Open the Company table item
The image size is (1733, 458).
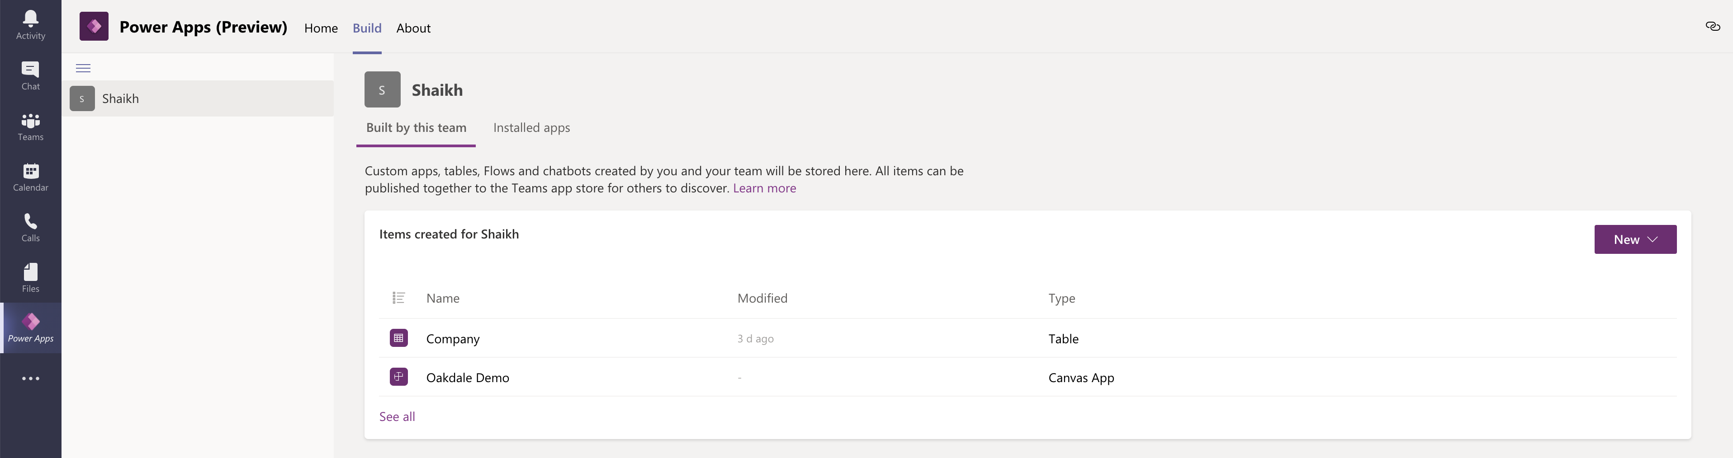click(x=453, y=338)
